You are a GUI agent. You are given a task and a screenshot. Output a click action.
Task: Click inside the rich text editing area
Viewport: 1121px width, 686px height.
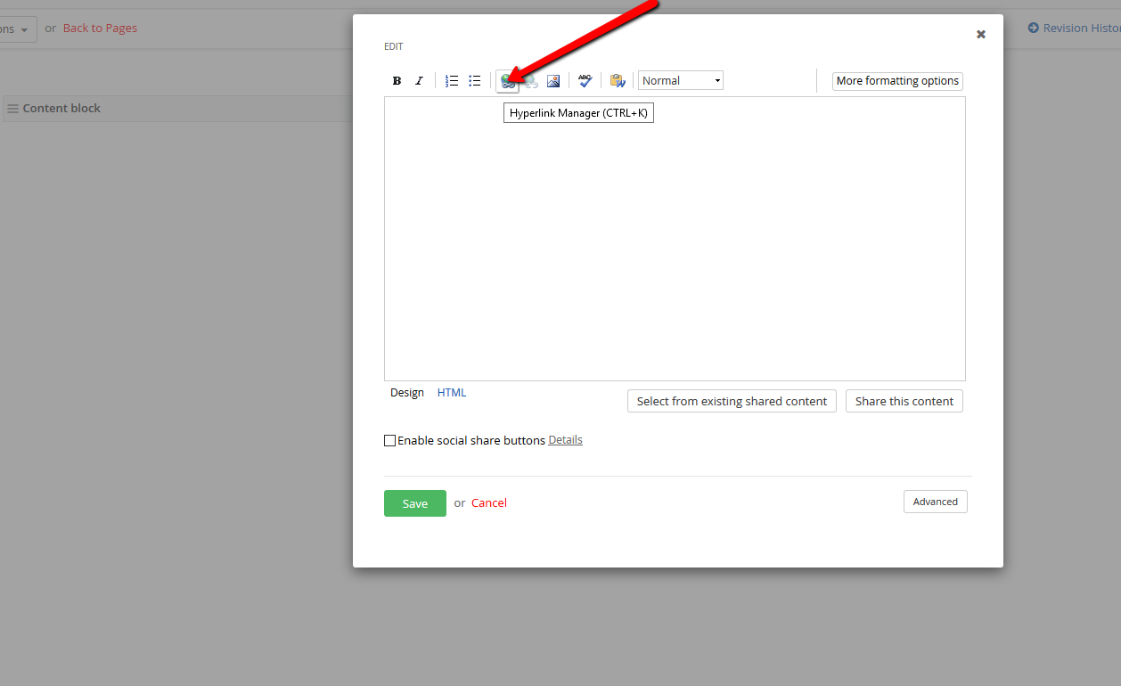pyautogui.click(x=675, y=241)
